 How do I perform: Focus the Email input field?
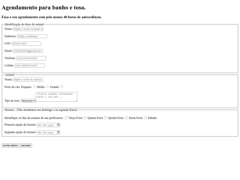tap(28, 51)
